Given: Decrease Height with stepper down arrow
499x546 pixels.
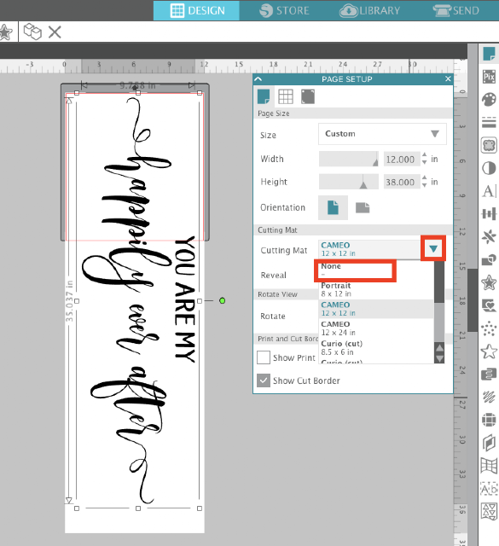Looking at the screenshot, I should tap(424, 186).
